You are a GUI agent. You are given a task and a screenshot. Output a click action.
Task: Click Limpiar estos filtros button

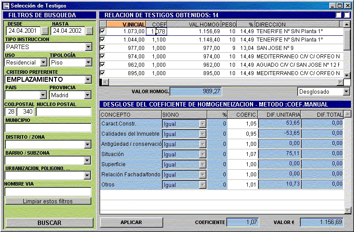pos(48,201)
